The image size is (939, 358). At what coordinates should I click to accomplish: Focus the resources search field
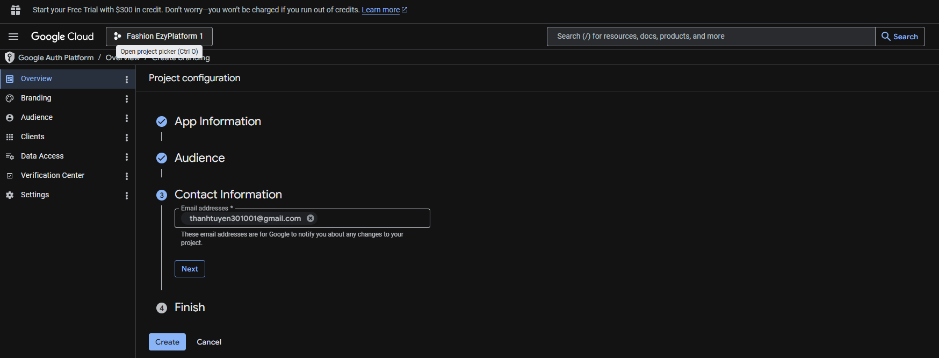pos(710,37)
